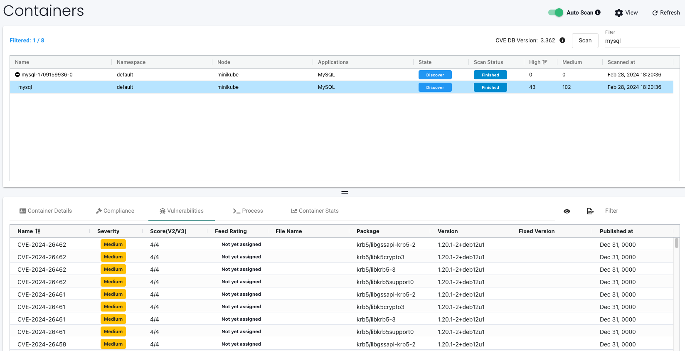The height and width of the screenshot is (351, 685).
Task: Toggle the Auto Scan switch
Action: coord(555,12)
